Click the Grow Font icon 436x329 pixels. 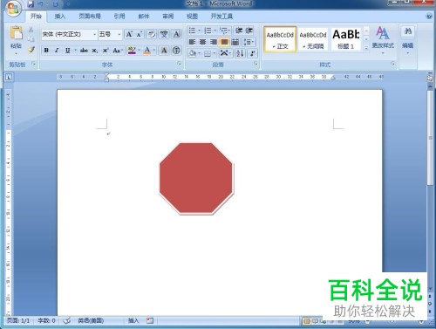coord(129,34)
